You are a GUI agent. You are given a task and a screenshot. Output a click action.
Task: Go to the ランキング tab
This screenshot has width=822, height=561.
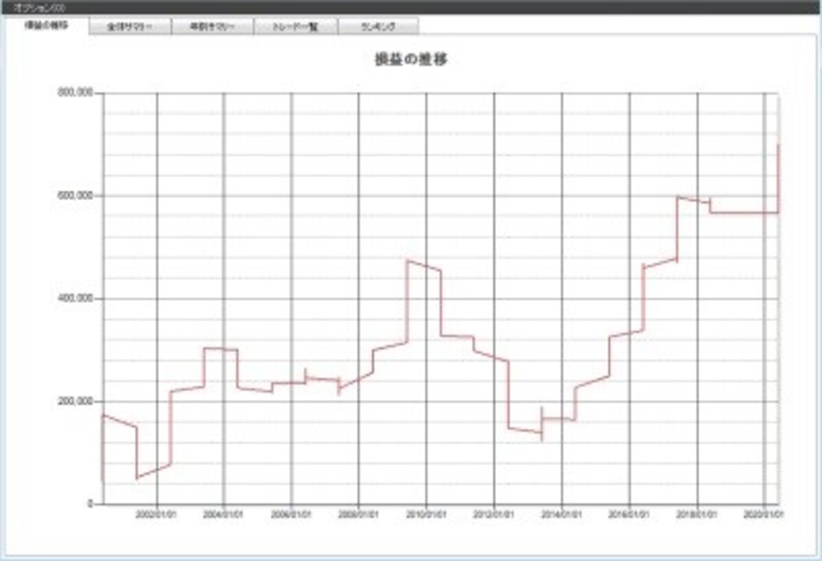pyautogui.click(x=377, y=27)
